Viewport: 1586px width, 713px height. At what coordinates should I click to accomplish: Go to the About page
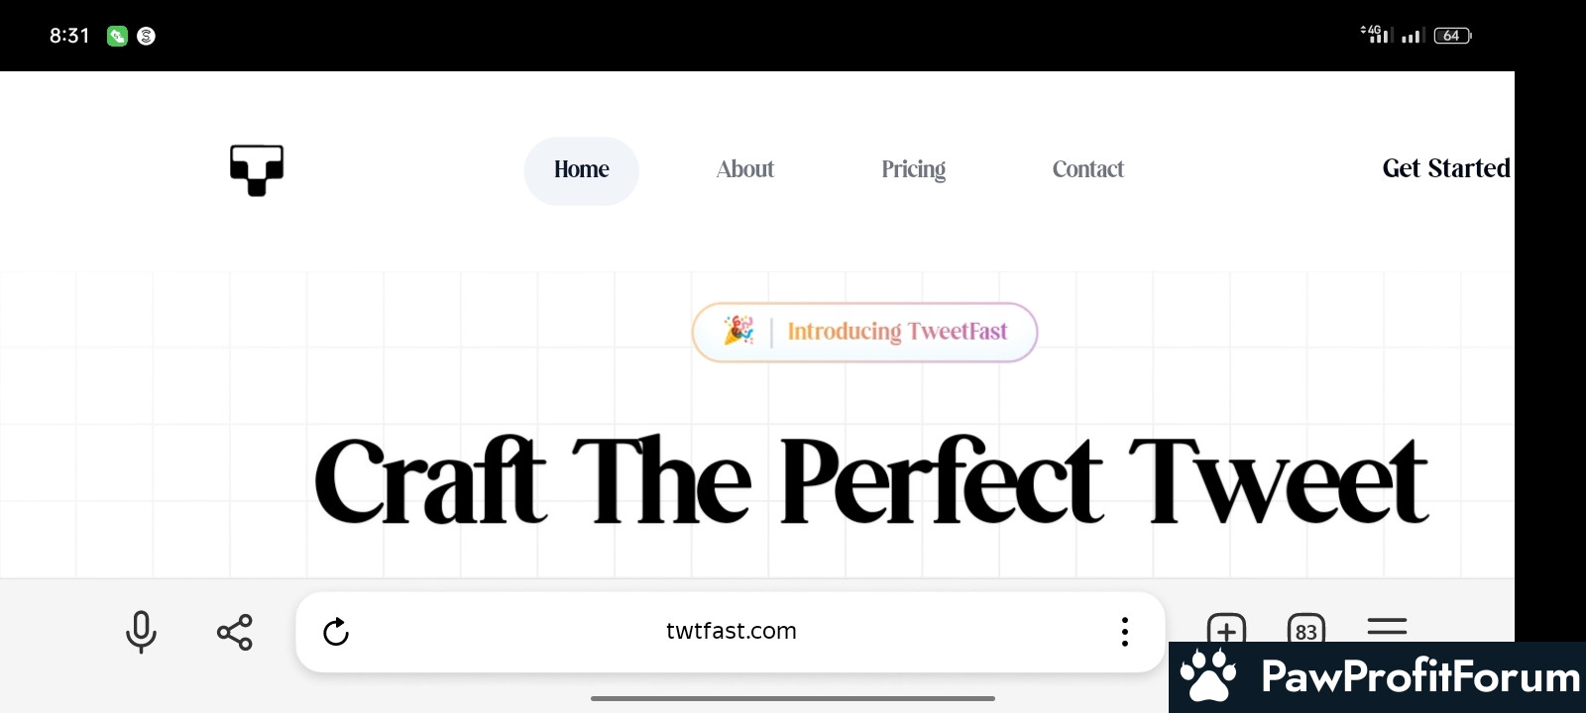745,169
